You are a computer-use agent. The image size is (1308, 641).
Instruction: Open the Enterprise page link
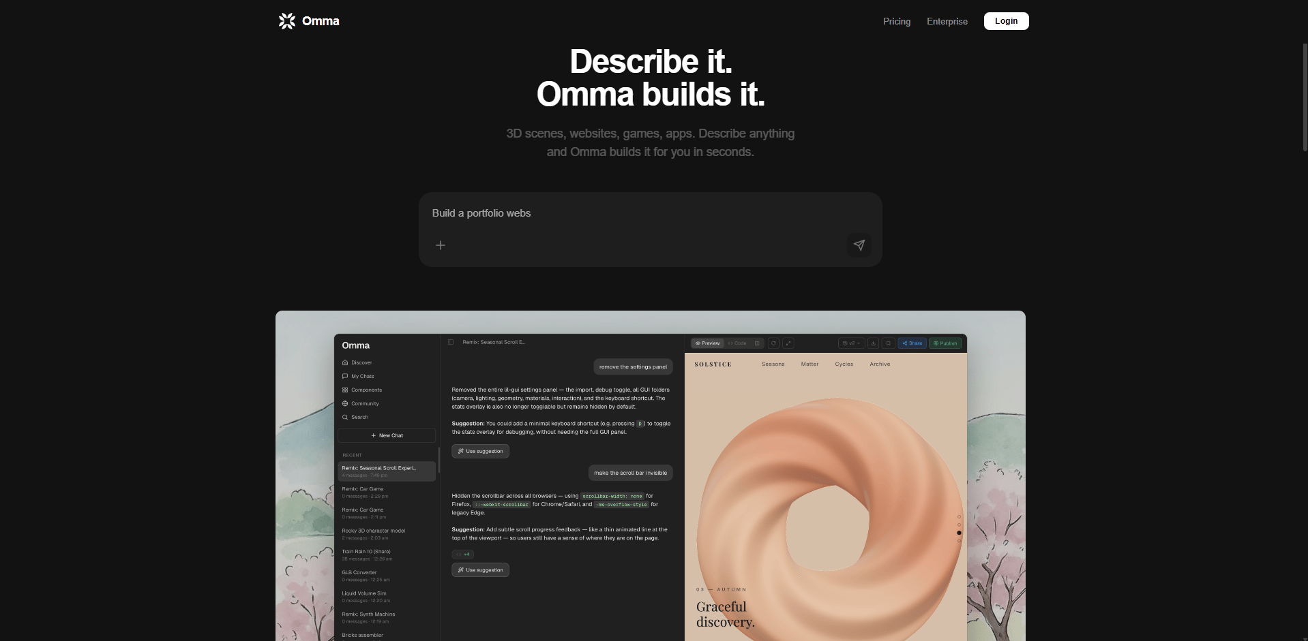pyautogui.click(x=947, y=21)
